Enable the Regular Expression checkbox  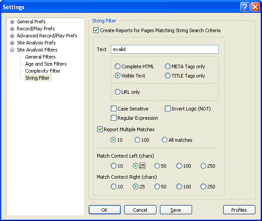pyautogui.click(x=113, y=118)
